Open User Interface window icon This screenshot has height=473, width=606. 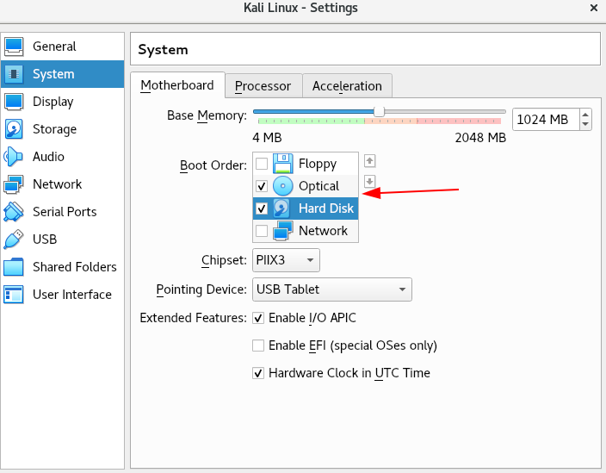click(x=14, y=295)
